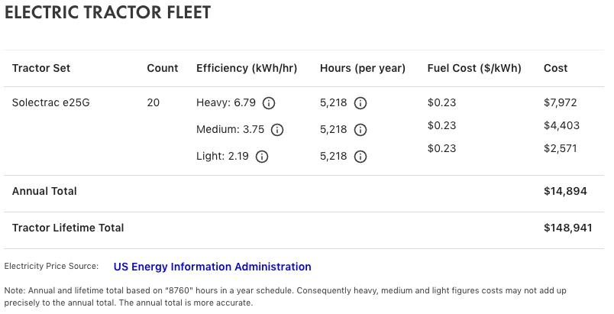
Task: Select the Efficiency (kWh/hr) column header
Action: click(x=247, y=68)
